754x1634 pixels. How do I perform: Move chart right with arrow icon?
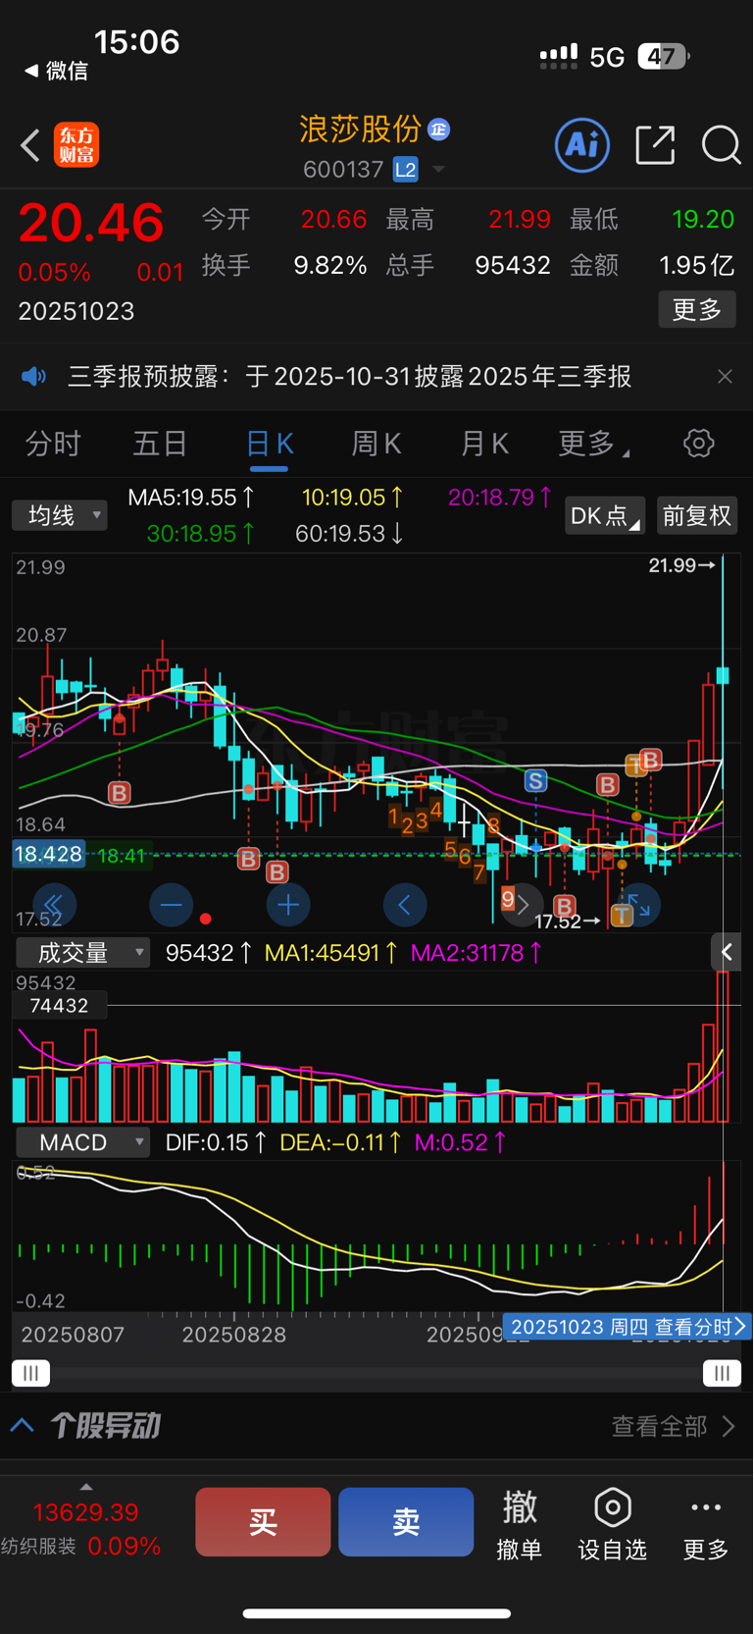pos(523,905)
